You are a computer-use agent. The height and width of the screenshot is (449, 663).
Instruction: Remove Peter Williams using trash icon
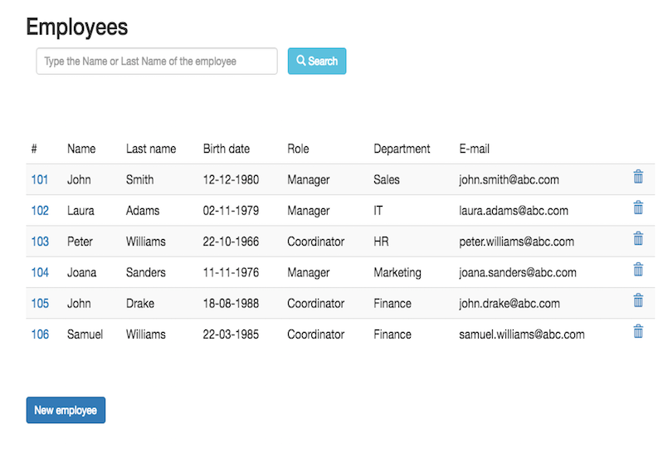tap(638, 238)
